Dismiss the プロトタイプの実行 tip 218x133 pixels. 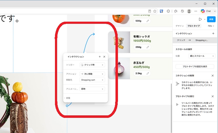point(212,97)
